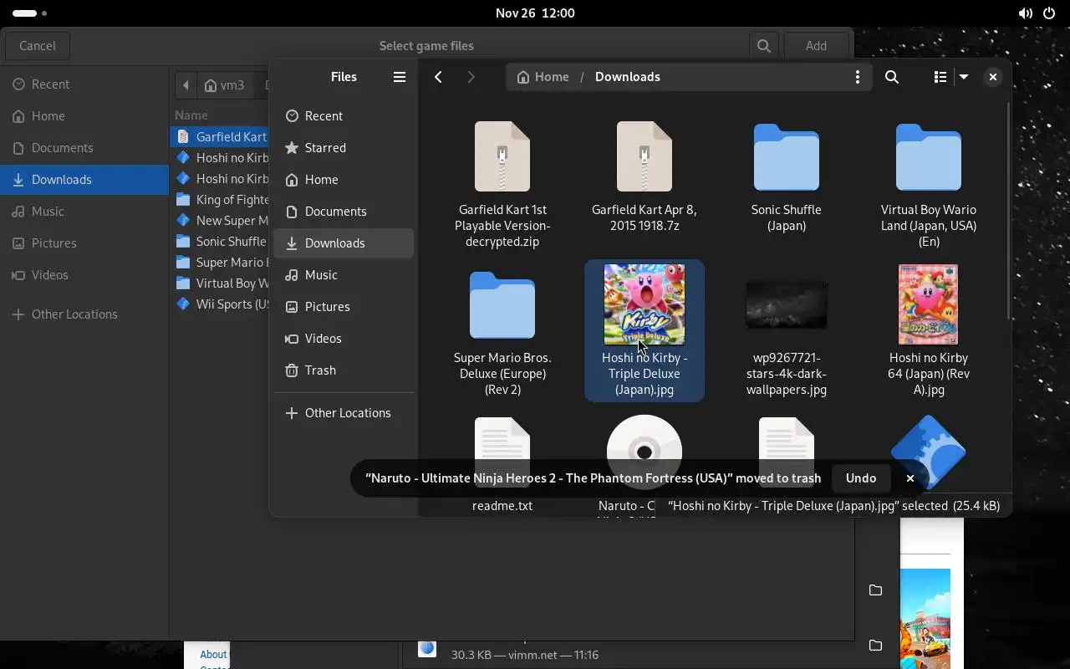This screenshot has width=1070, height=669.
Task: Click Downloads in the Files path bar
Action: (628, 77)
